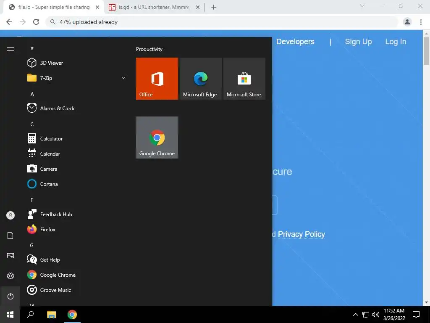Click the network icon in system tray

pos(366,315)
